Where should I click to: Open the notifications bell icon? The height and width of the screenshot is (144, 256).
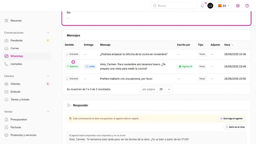pyautogui.click(x=202, y=6)
